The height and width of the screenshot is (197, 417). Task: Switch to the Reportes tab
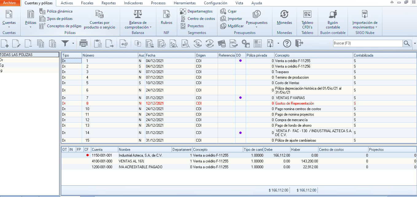108,3
